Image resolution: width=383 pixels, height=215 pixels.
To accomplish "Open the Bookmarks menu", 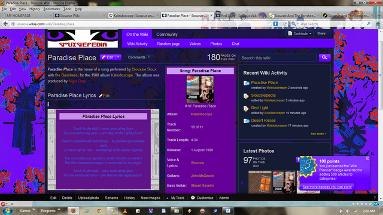I will pos(51,9).
